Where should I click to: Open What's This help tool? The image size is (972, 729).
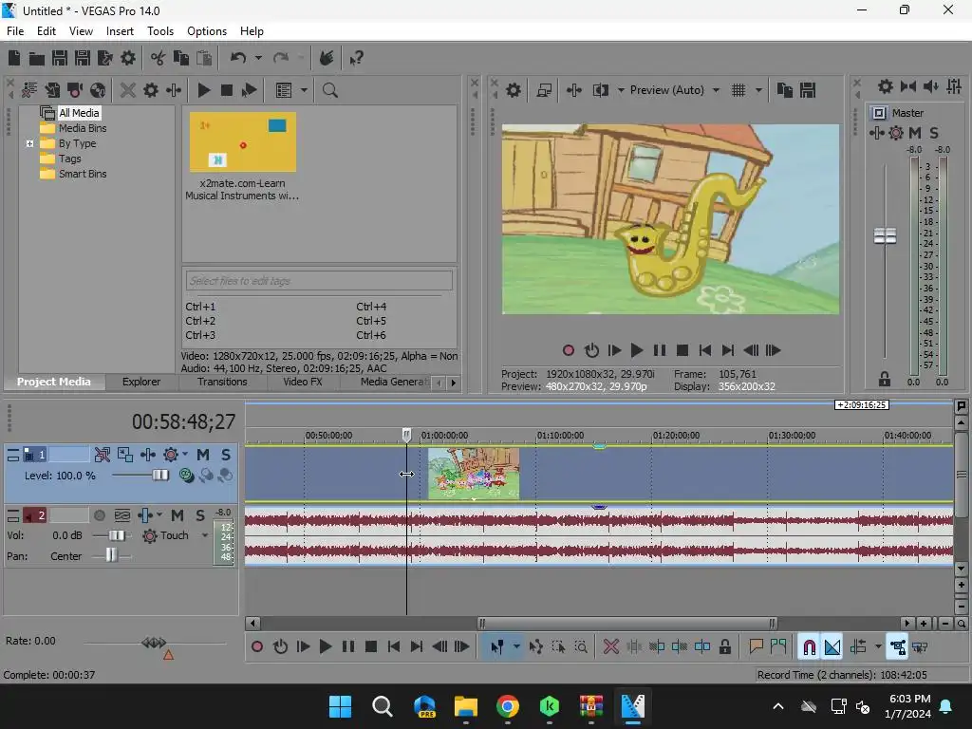click(356, 58)
